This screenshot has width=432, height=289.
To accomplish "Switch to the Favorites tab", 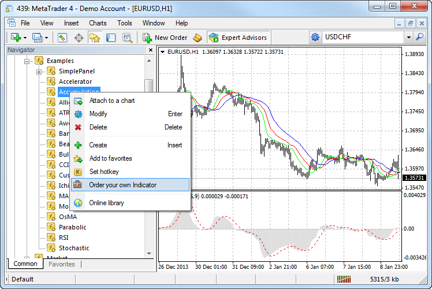I will (x=62, y=264).
